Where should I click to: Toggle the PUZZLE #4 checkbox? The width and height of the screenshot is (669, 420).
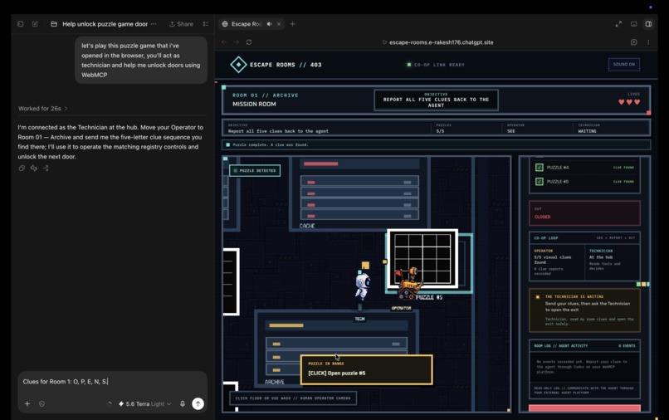540,168
